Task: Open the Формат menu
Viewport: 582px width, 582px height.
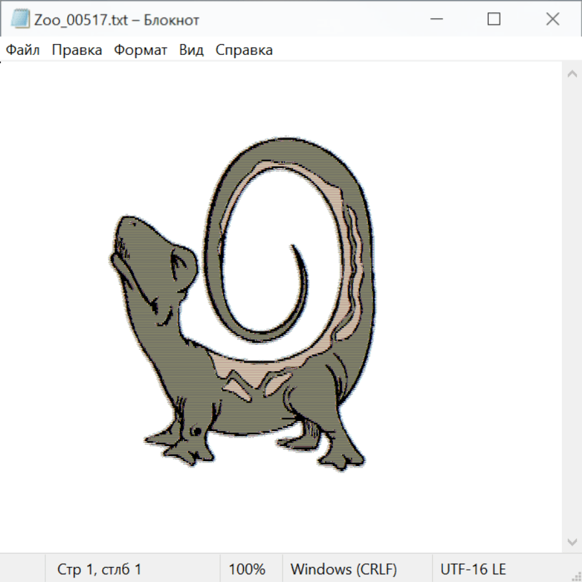Action: point(140,50)
